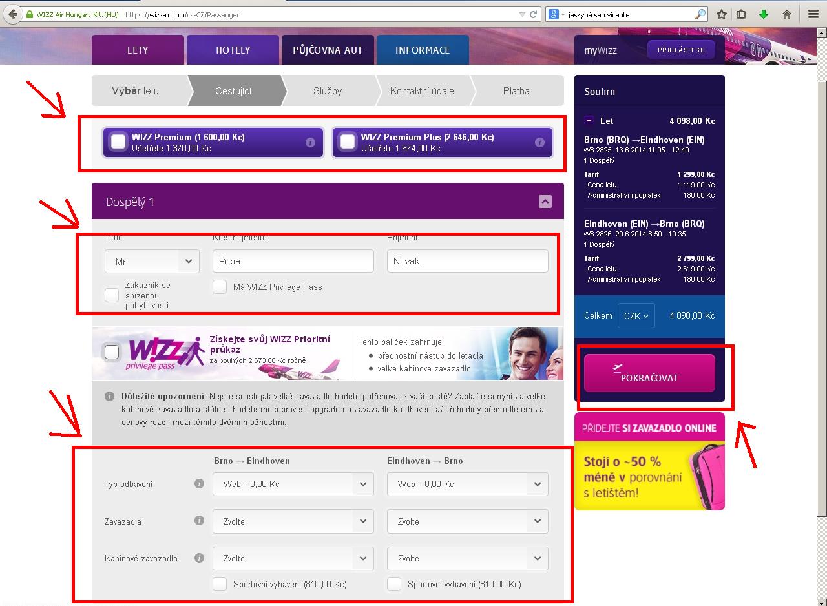Image resolution: width=827 pixels, height=606 pixels.
Task: Click the Eindhoven (EIN) → Brno (BRQ) summary heading
Action: [x=644, y=224]
